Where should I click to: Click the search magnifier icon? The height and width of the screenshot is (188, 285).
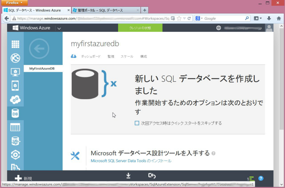coord(247,18)
